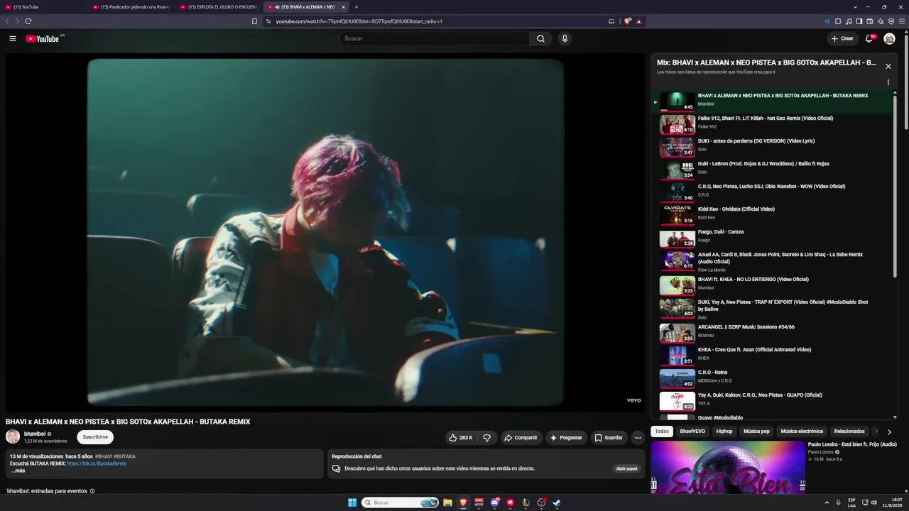Open Mix playlist three-dot options

[888, 82]
